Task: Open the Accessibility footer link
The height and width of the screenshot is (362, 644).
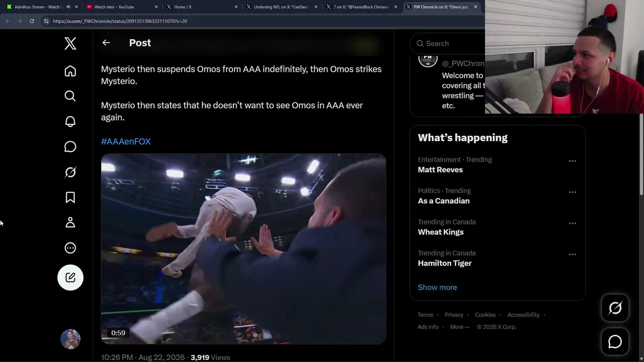Action: (523, 315)
